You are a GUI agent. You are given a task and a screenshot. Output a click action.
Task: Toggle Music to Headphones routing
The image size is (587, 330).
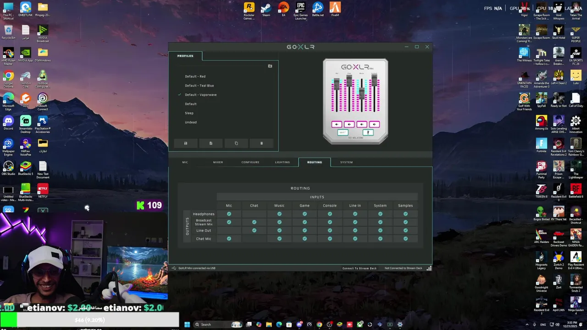pyautogui.click(x=279, y=214)
